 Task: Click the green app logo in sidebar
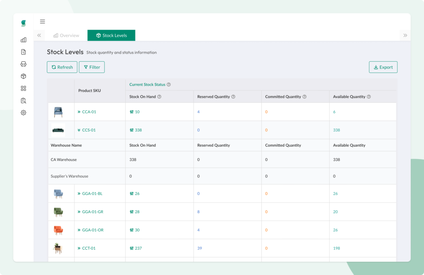coord(24,23)
